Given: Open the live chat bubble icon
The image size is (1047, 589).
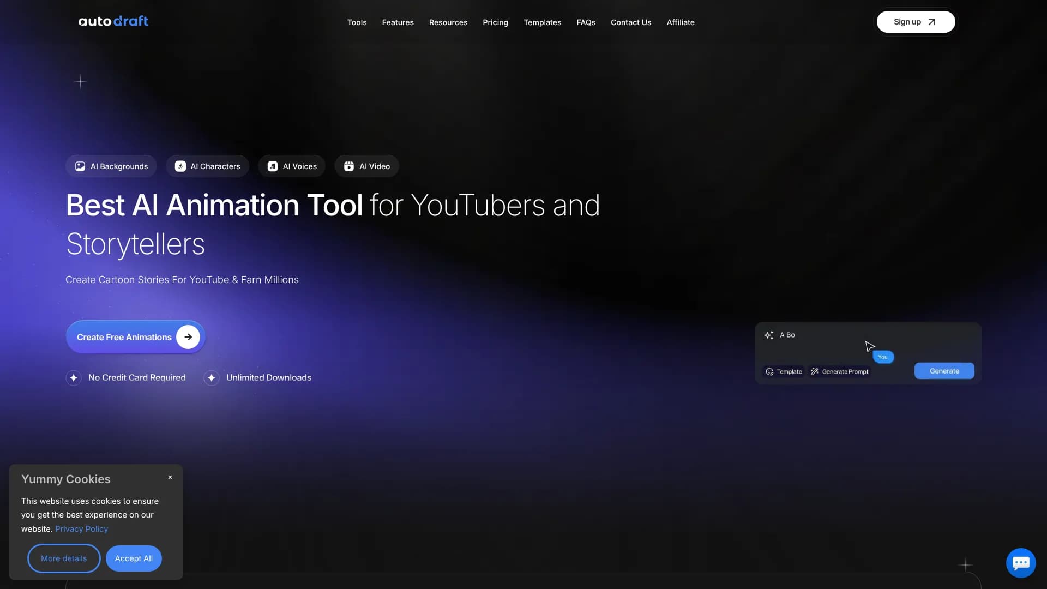Looking at the screenshot, I should pos(1020,563).
